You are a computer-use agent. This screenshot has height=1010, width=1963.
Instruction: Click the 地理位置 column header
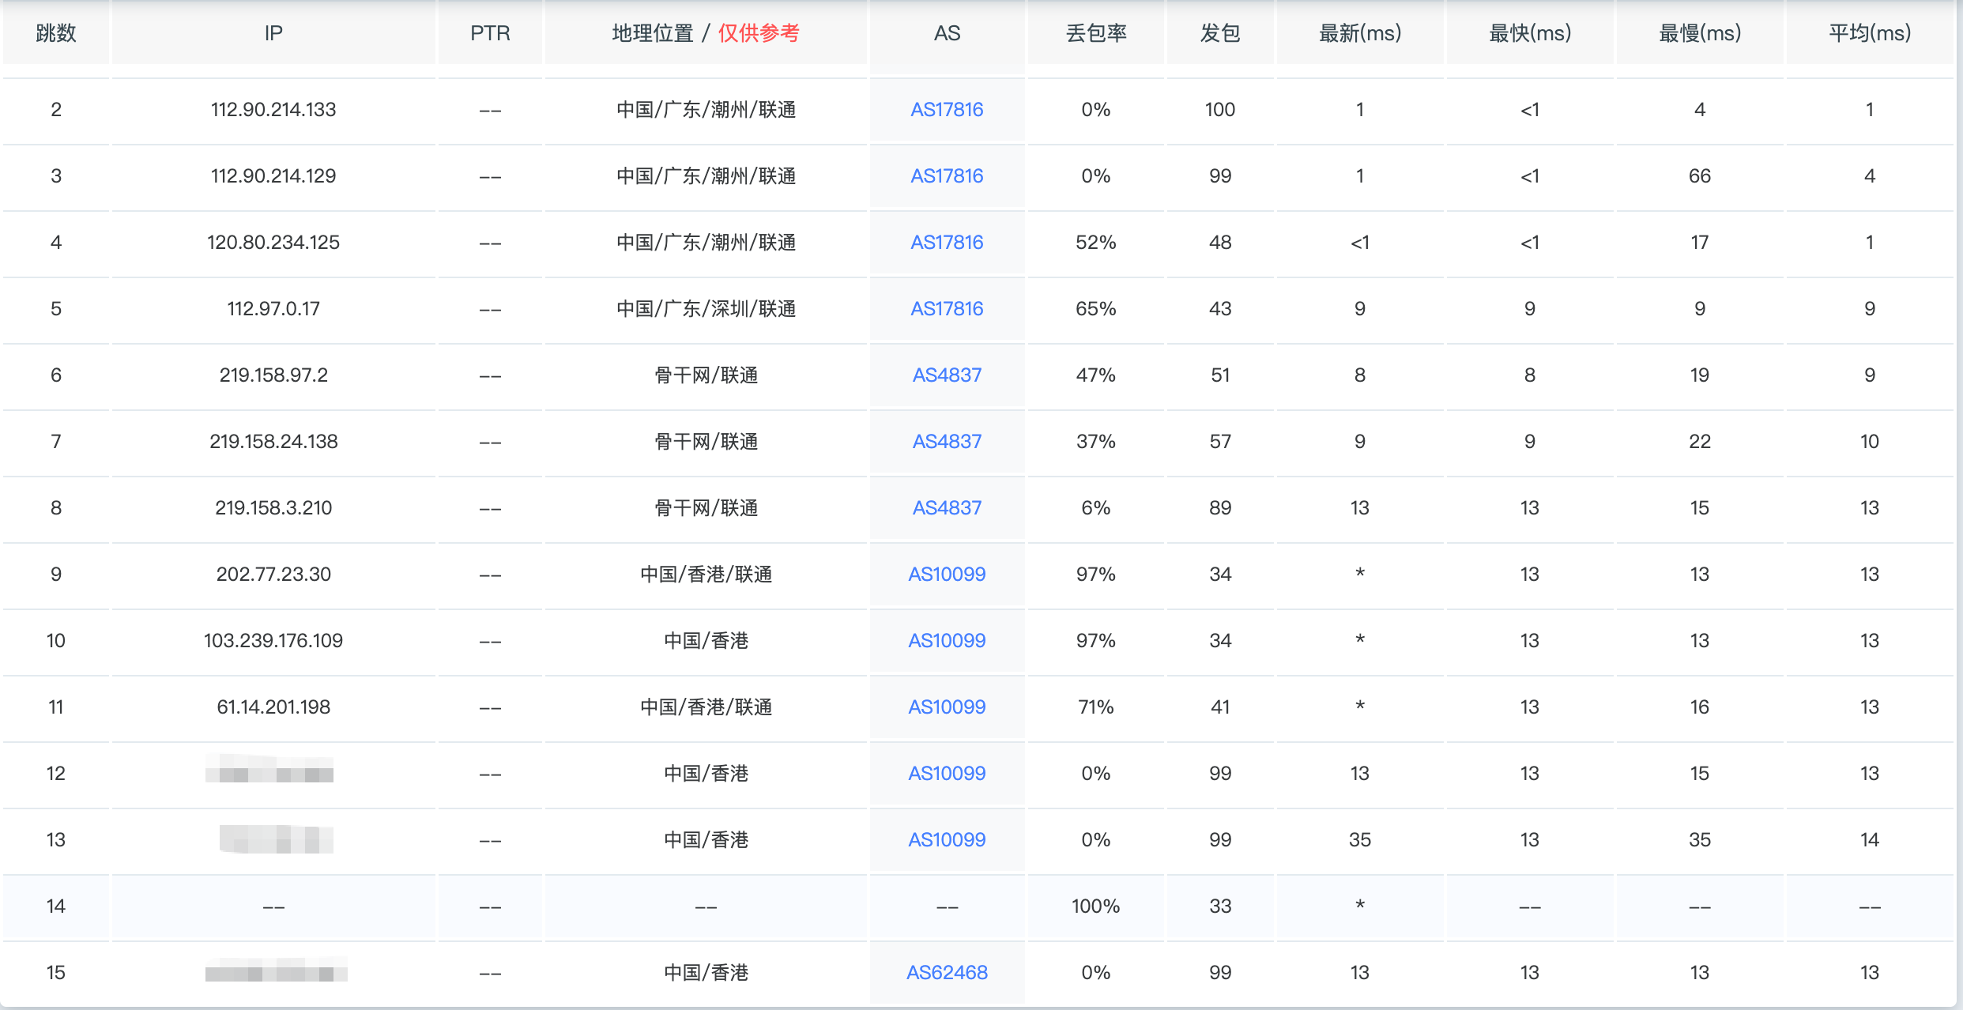(x=653, y=33)
